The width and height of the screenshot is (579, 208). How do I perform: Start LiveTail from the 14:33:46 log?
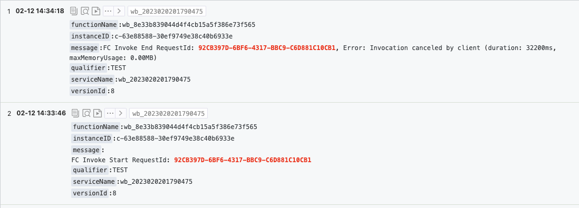point(98,113)
